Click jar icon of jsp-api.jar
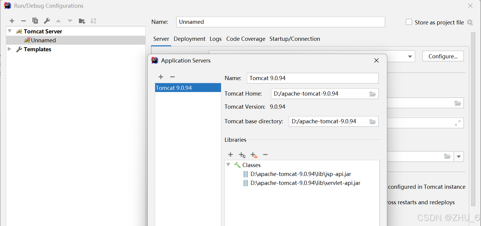Image resolution: width=481 pixels, height=226 pixels. (x=245, y=174)
